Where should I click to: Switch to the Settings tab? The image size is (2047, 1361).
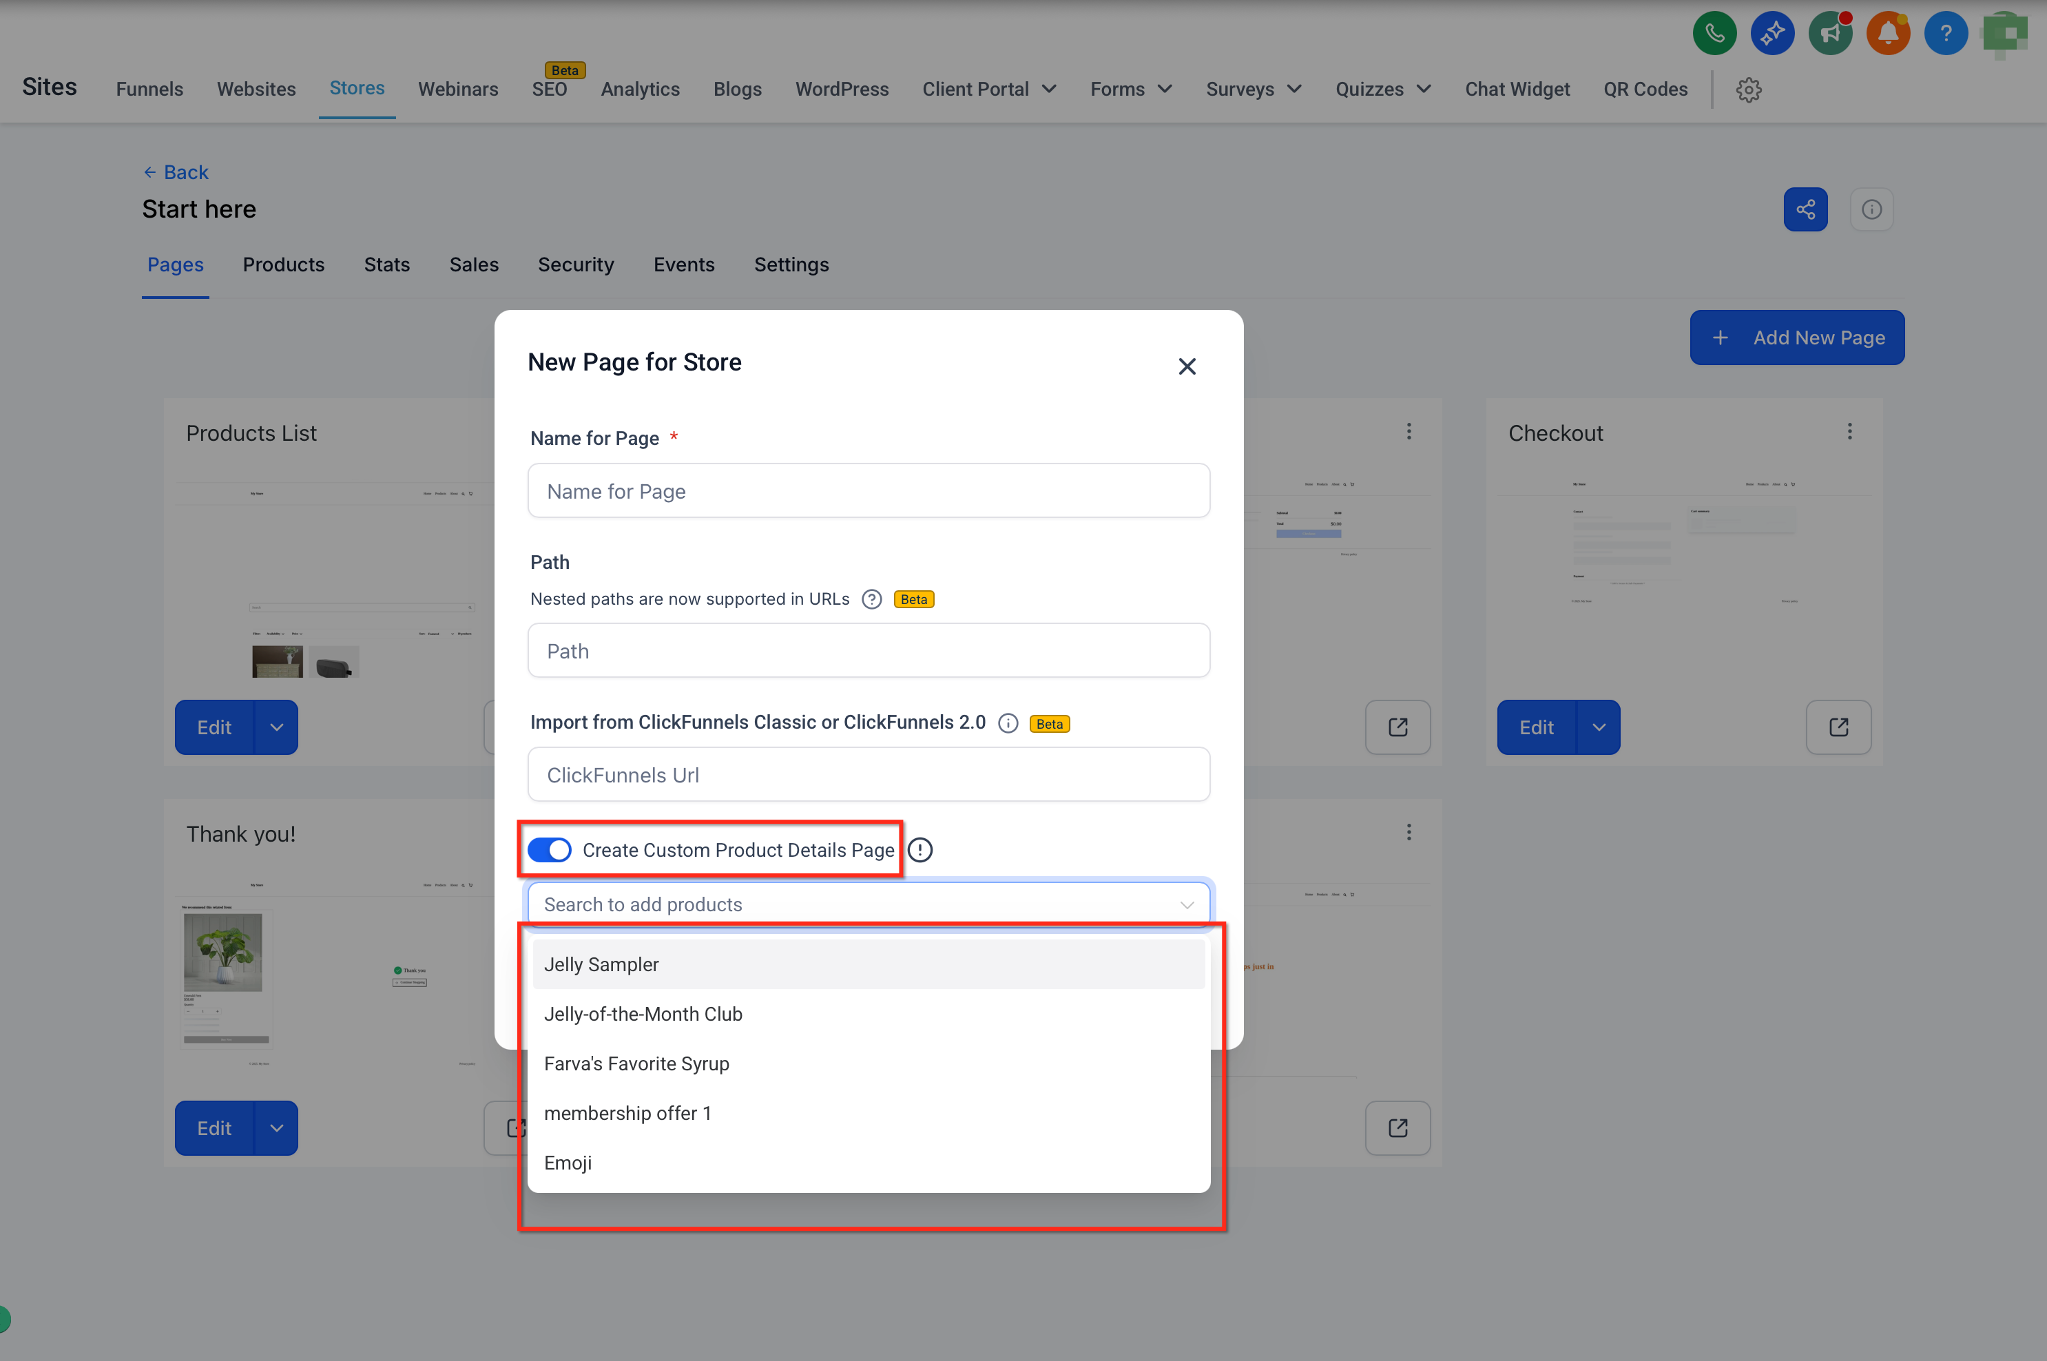coord(791,264)
